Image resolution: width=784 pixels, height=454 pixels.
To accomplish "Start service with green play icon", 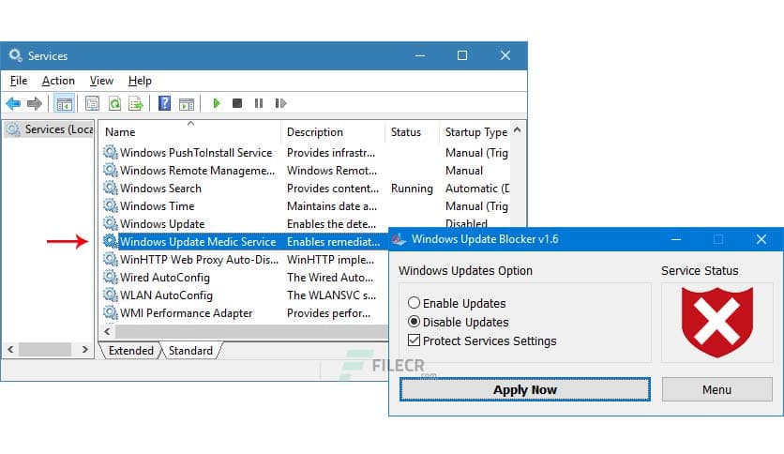I will [x=217, y=103].
